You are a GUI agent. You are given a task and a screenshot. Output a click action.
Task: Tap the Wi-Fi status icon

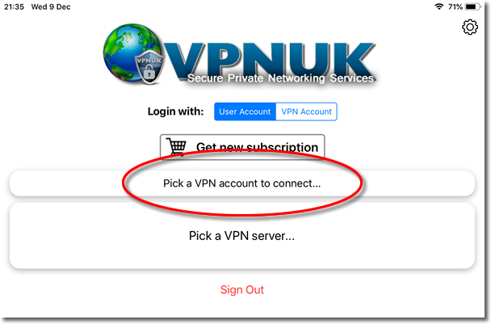click(439, 6)
